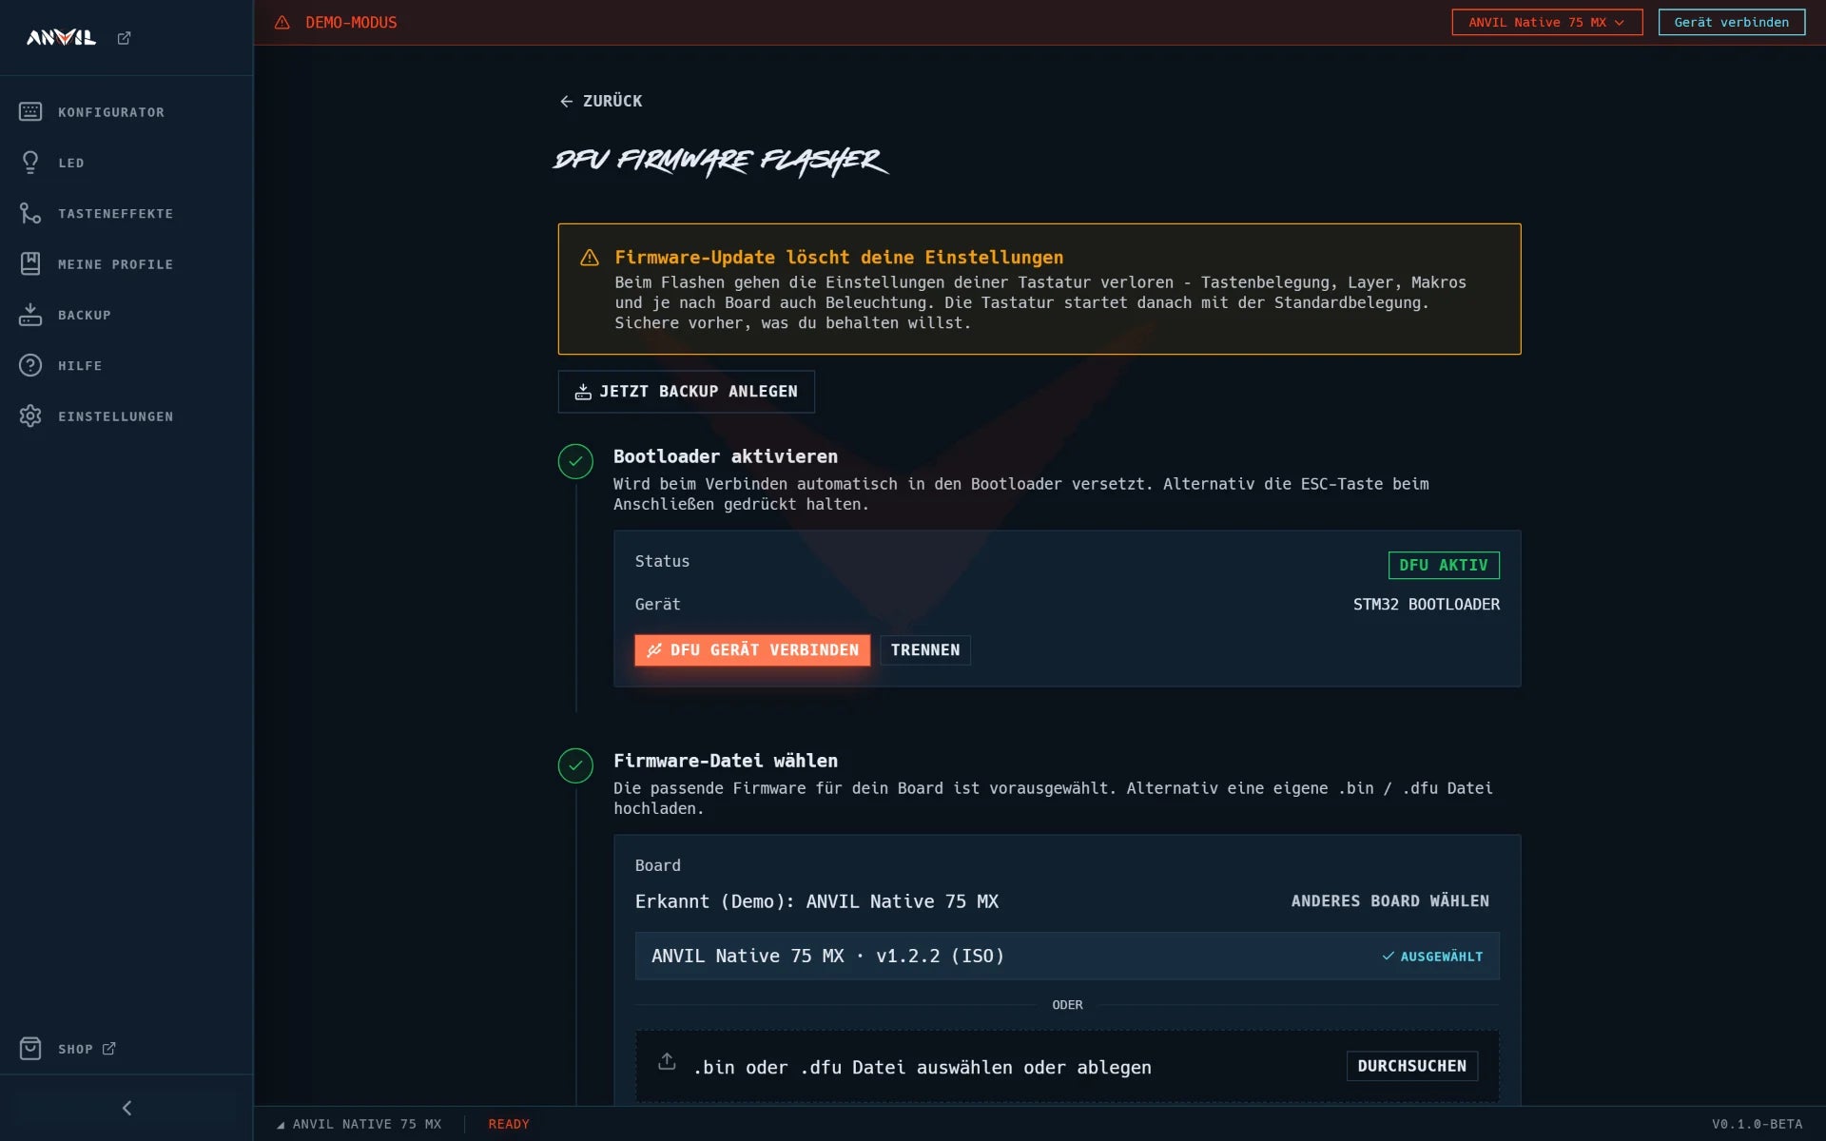Click the lightbulb LED icon
This screenshot has width=1826, height=1141.
tap(30, 163)
